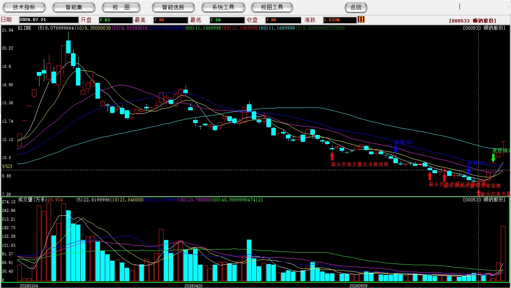Click the 成交量(万手) volume panel label
The width and height of the screenshot is (511, 288).
(x=33, y=200)
